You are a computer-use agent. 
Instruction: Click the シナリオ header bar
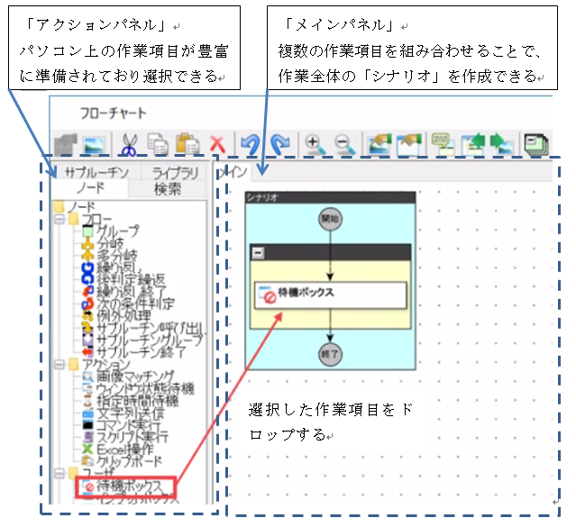[x=330, y=197]
